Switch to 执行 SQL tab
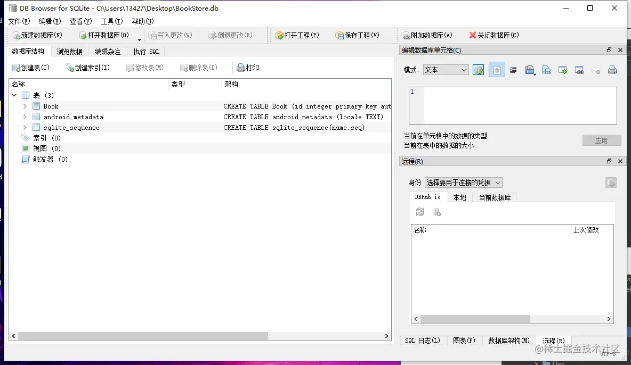The width and height of the screenshot is (631, 365). pos(146,52)
